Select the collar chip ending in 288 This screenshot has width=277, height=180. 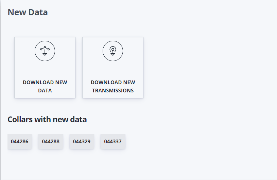[x=51, y=141]
